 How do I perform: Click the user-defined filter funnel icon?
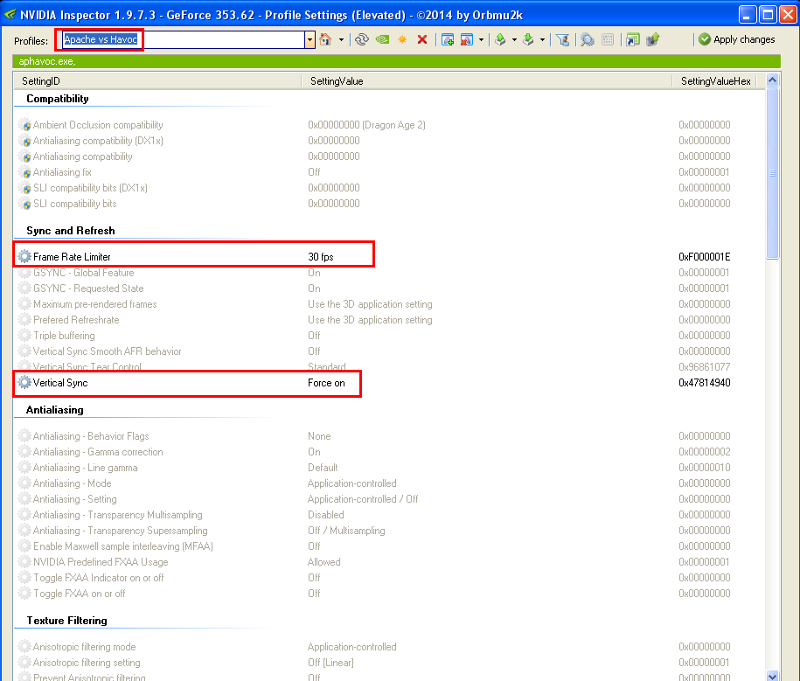tap(563, 39)
